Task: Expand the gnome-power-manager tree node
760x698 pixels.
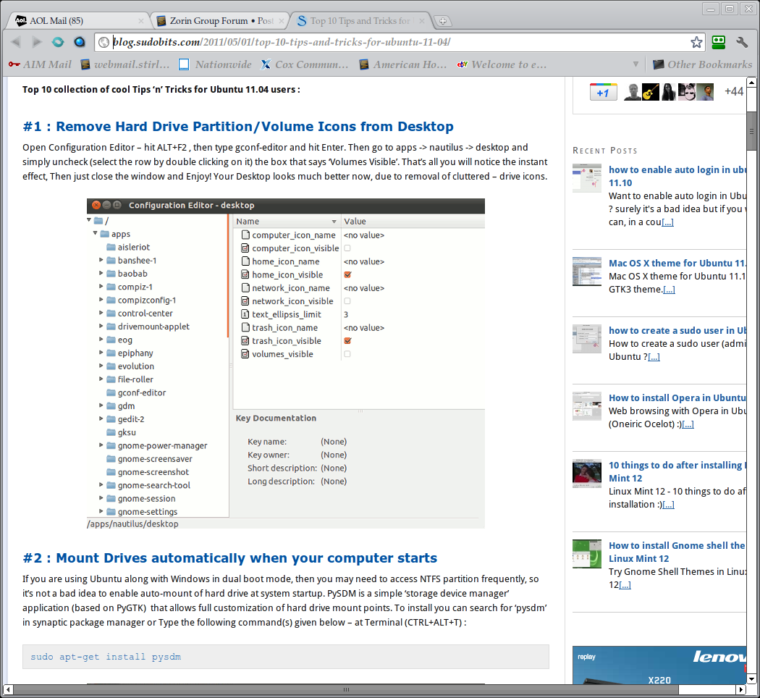Action: [101, 445]
